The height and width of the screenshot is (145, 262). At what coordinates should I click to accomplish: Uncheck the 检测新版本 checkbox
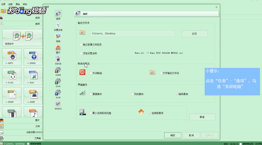150,113
